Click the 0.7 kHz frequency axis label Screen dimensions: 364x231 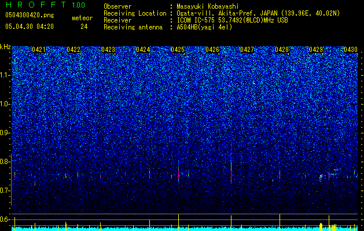click(x=5, y=191)
